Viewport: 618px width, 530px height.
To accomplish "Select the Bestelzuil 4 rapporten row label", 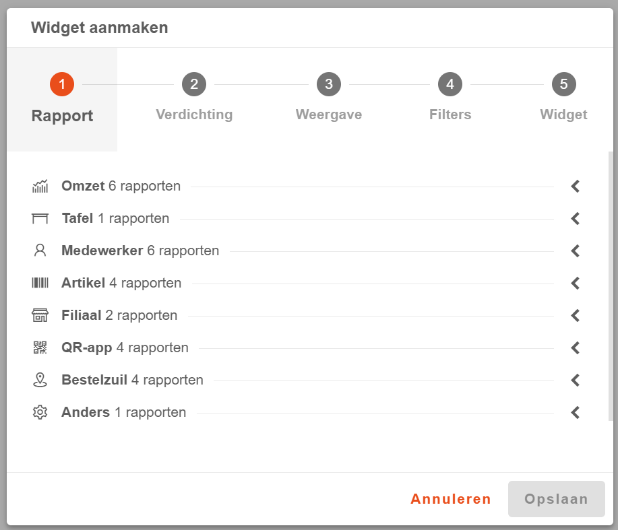I will [x=132, y=380].
